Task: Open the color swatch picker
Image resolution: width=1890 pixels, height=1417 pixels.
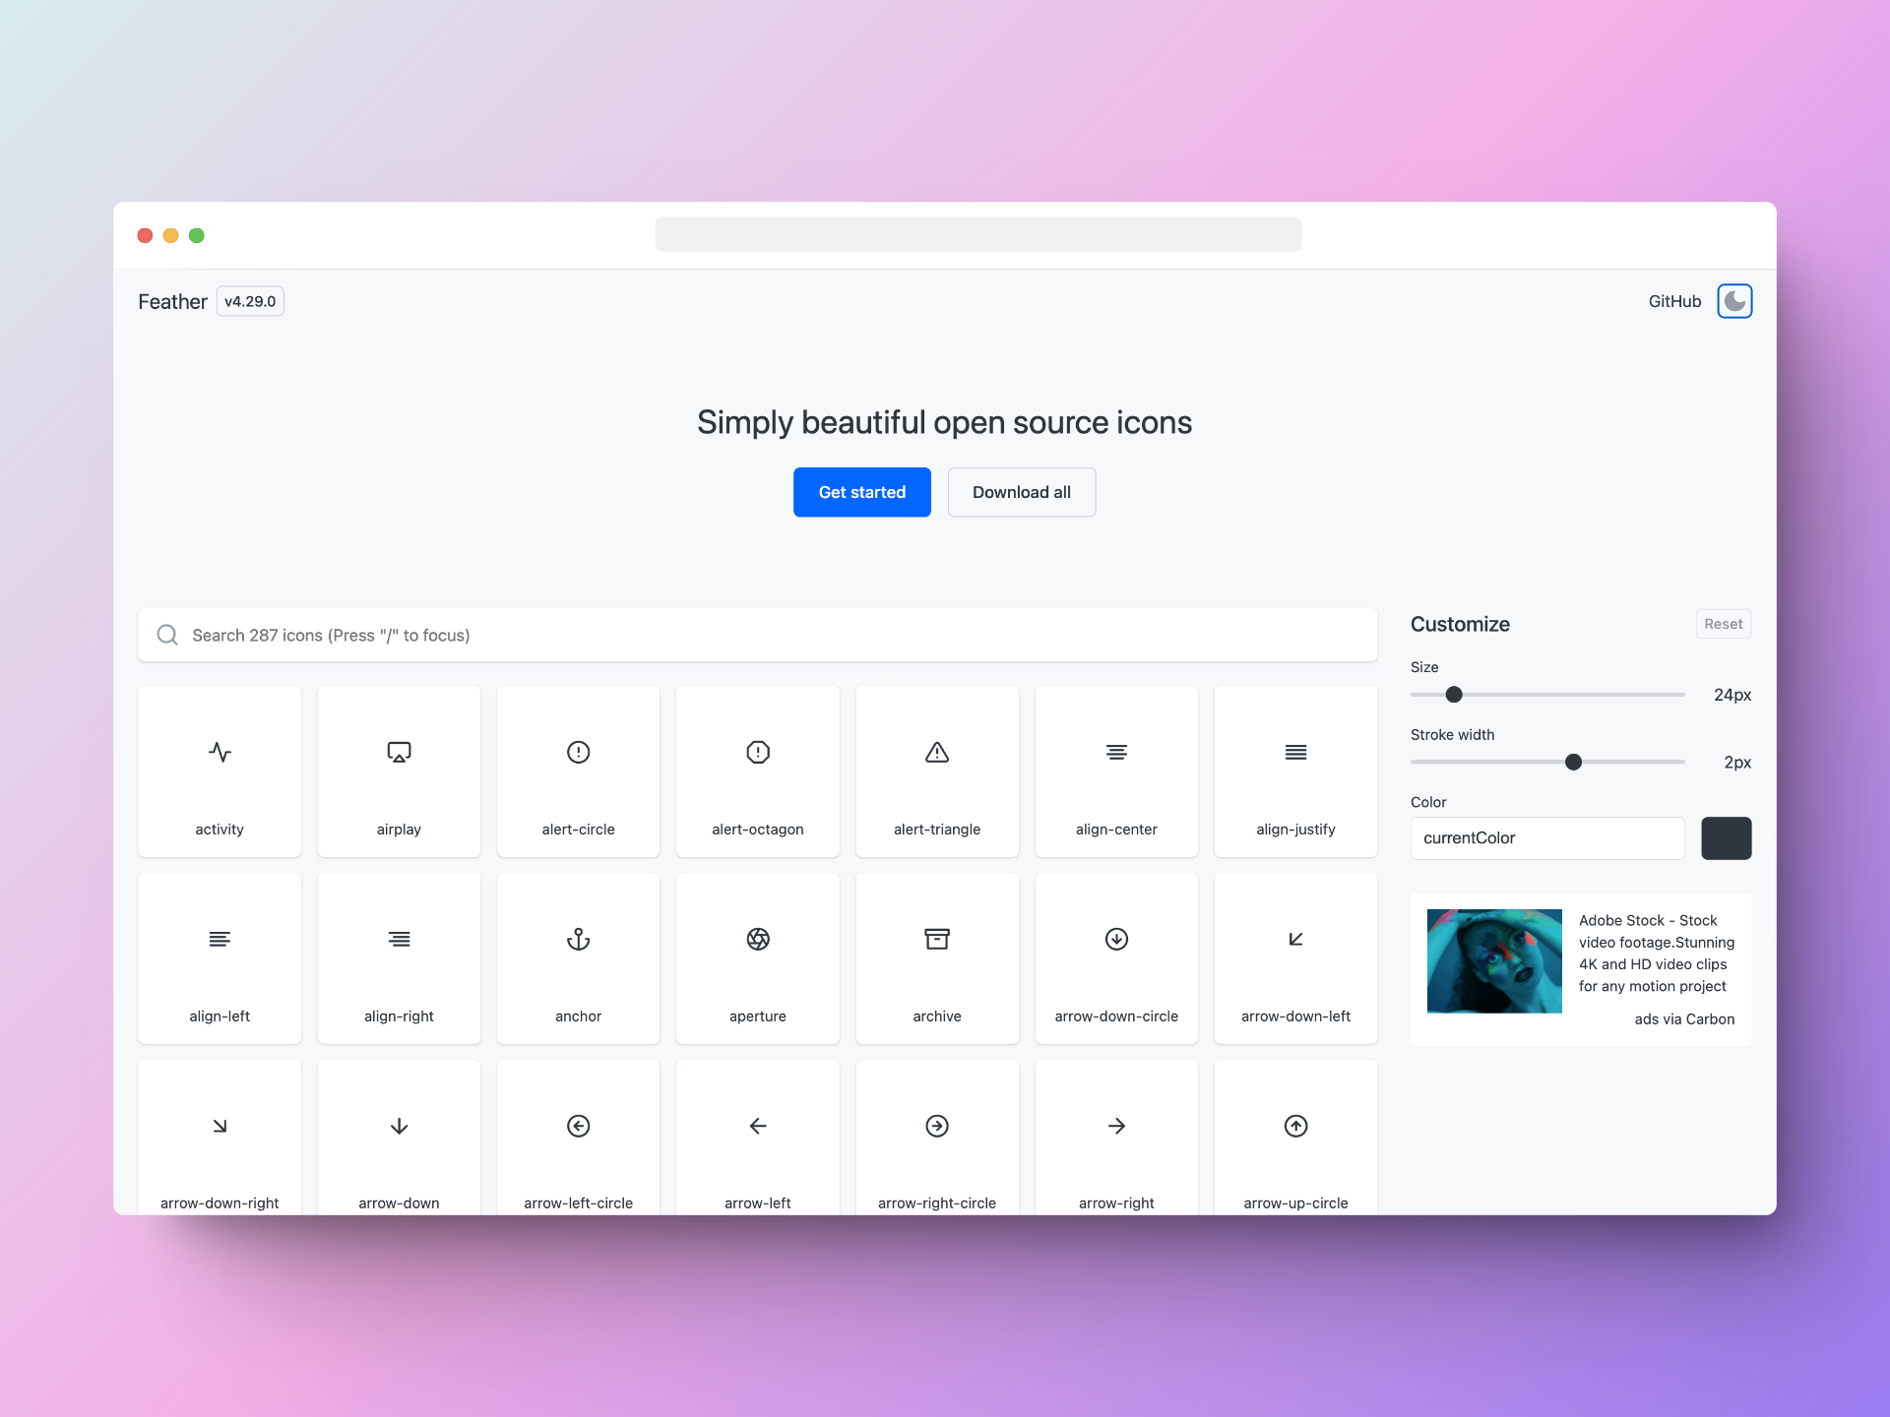Action: 1727,837
